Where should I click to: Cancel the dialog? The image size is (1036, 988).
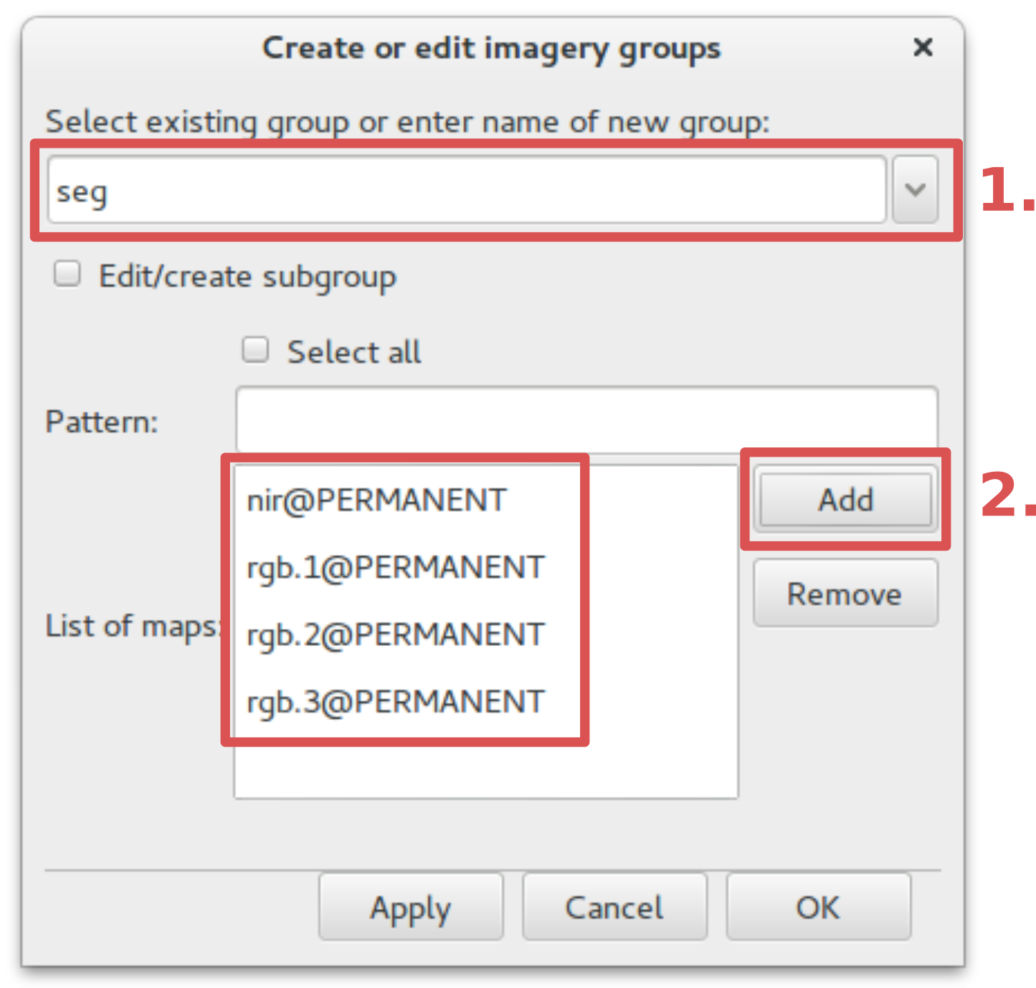tap(614, 907)
